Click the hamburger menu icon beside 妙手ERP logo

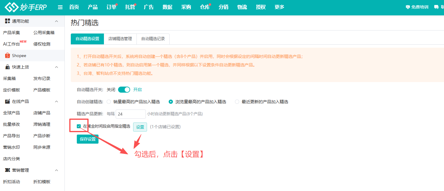(60, 7)
